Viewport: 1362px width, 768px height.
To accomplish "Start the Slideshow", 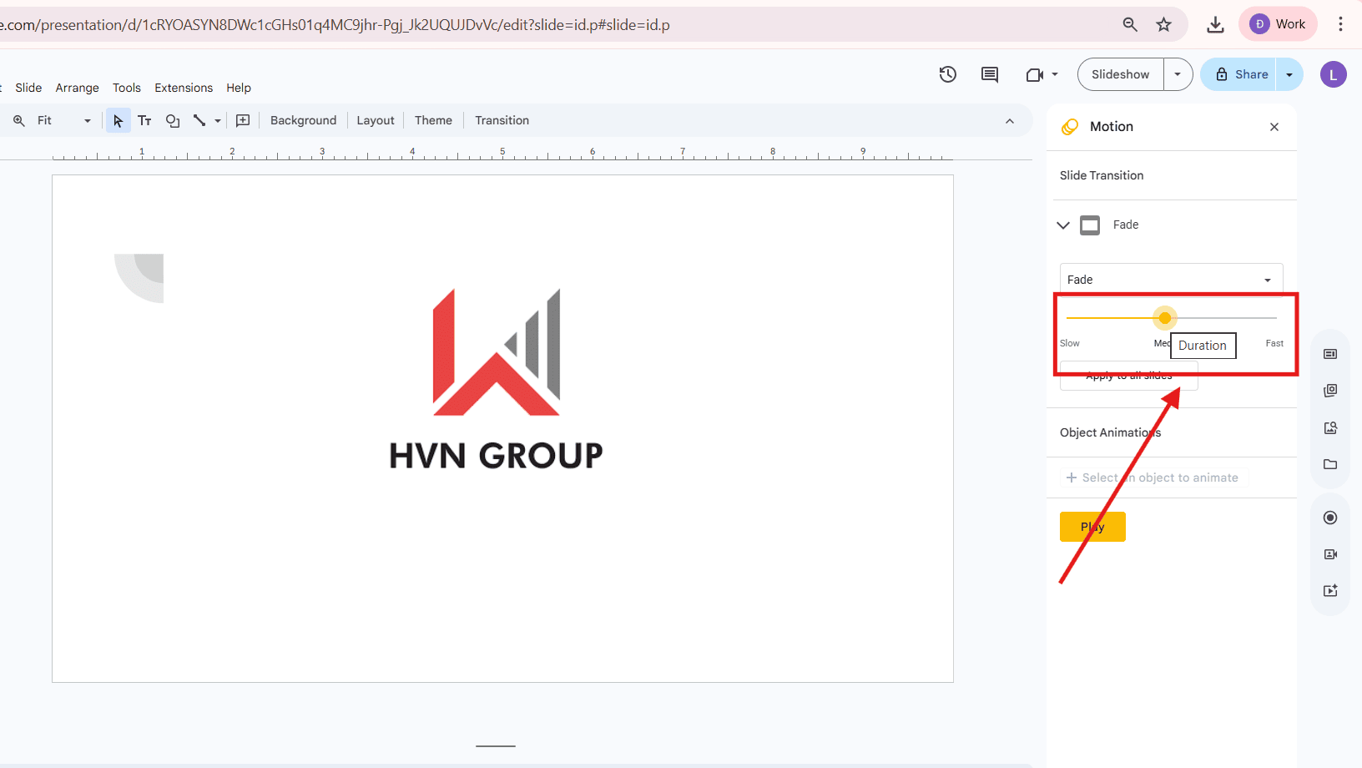I will pos(1121,74).
